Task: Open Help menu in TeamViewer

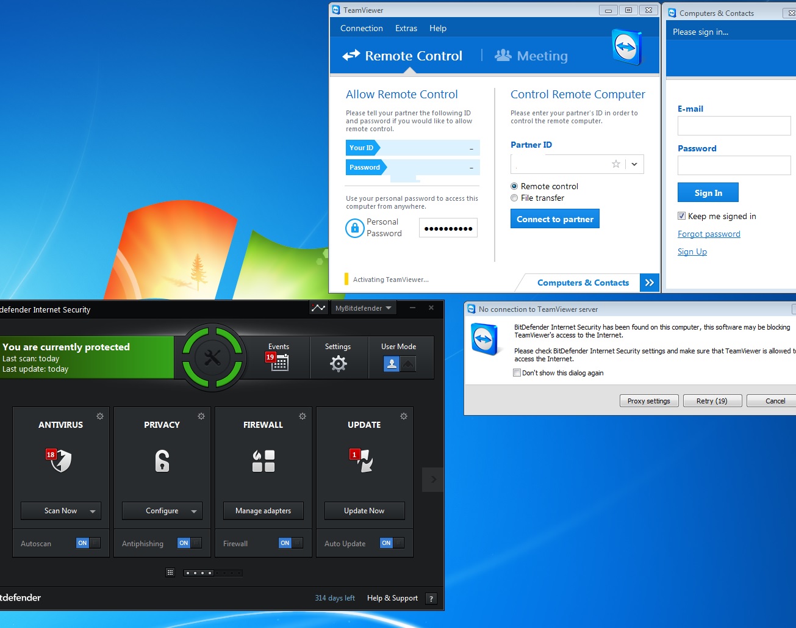Action: [x=438, y=28]
